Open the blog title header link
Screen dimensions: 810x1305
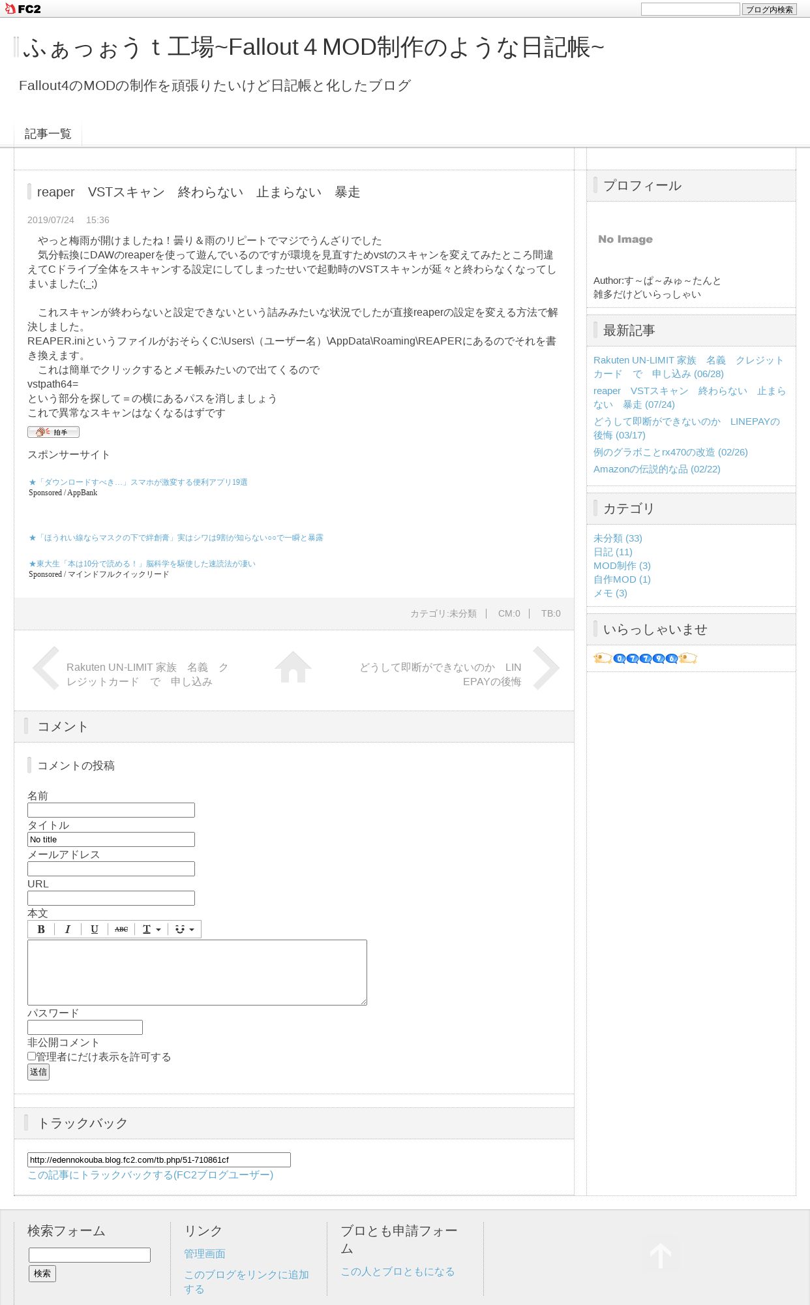314,47
